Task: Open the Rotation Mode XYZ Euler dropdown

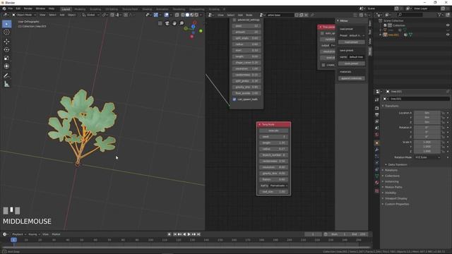Action: coord(428,157)
